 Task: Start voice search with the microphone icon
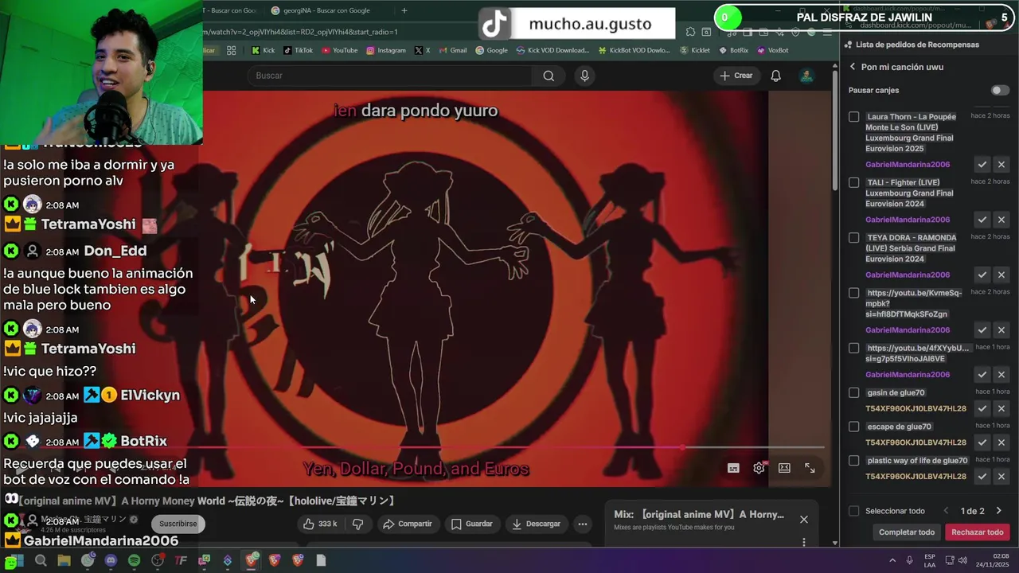tap(584, 76)
